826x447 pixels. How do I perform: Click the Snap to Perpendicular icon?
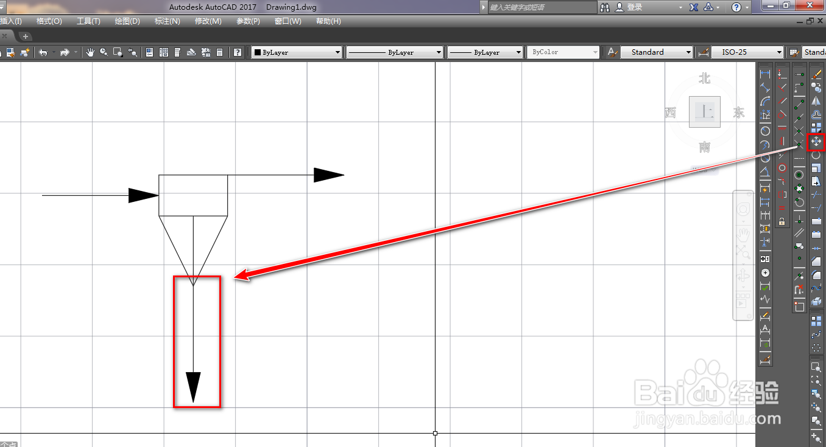(799, 220)
